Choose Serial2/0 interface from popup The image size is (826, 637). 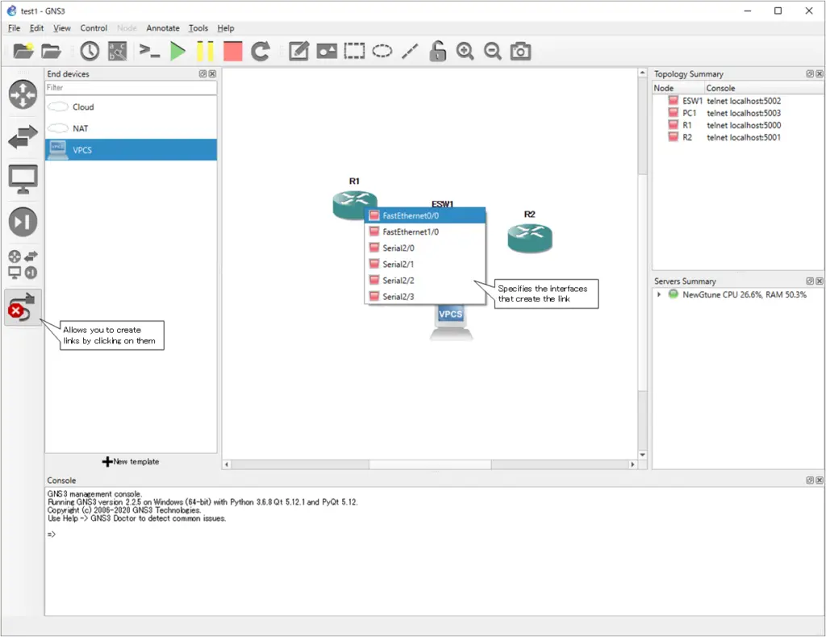point(424,248)
